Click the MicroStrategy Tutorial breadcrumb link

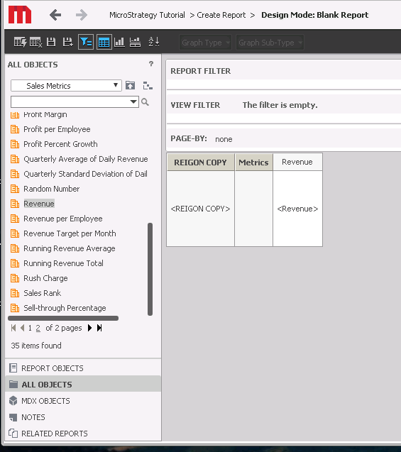[147, 15]
